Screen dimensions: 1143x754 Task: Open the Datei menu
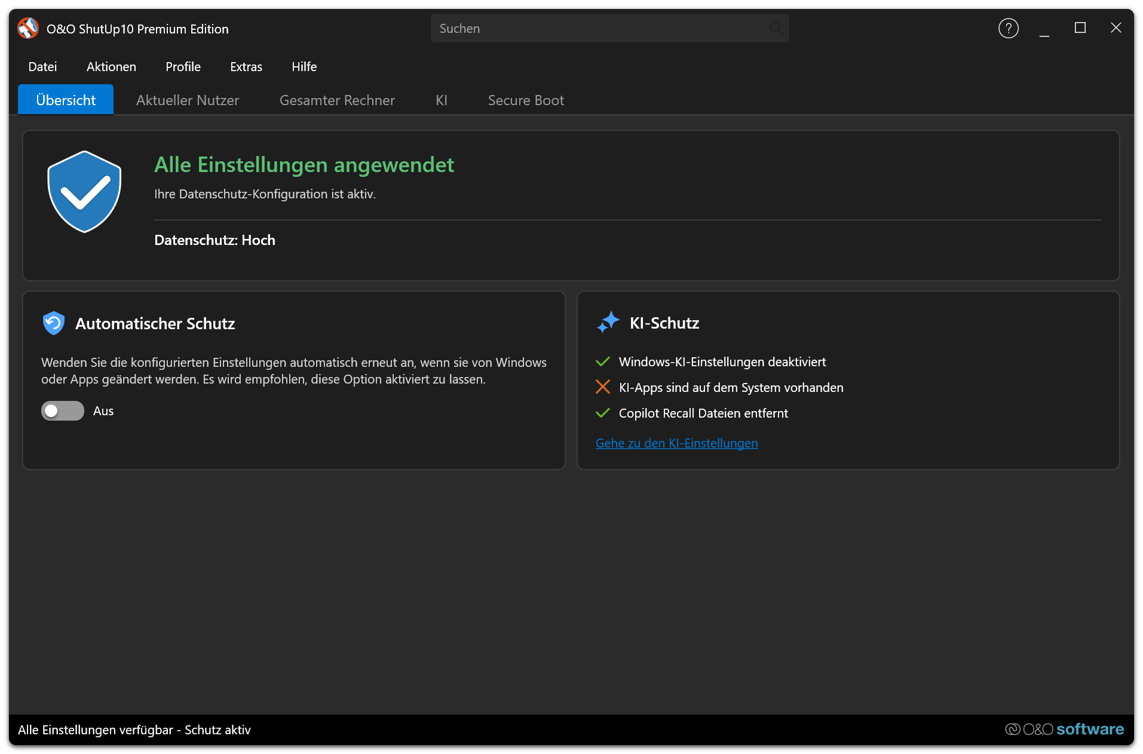click(x=42, y=67)
